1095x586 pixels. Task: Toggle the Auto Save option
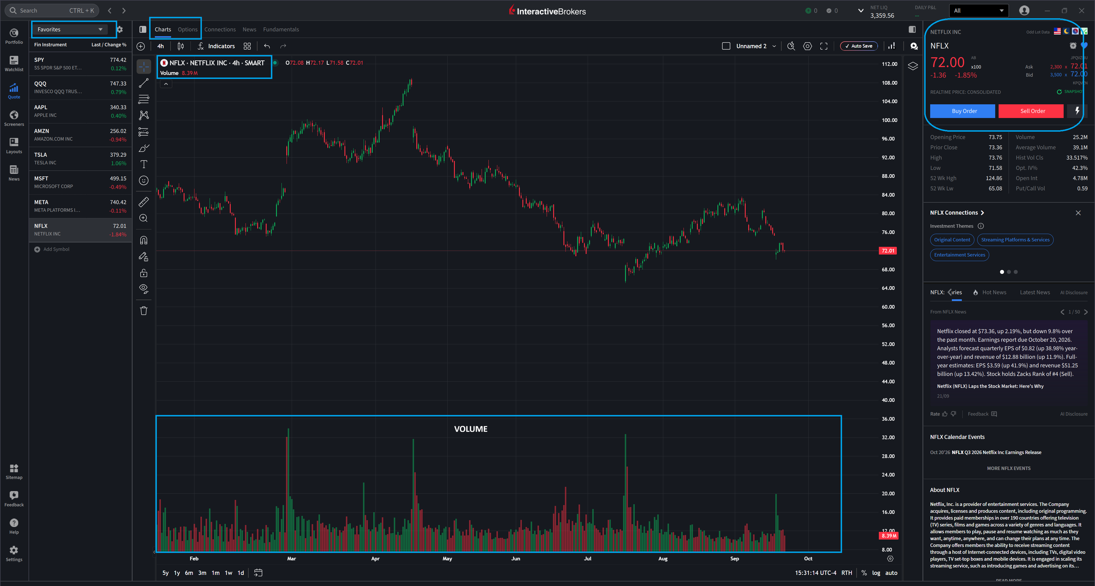[859, 46]
